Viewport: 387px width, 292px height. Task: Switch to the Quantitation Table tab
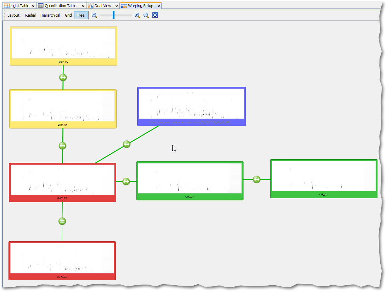60,6
